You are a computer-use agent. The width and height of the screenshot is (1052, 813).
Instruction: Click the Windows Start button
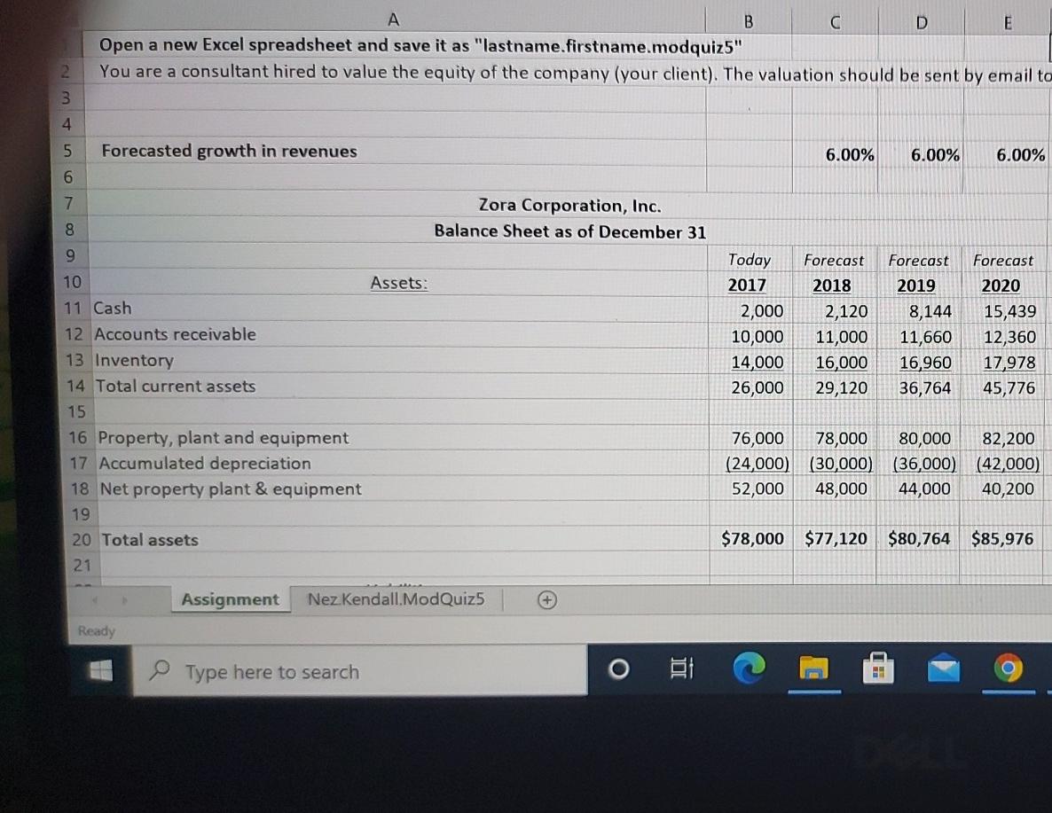99,671
